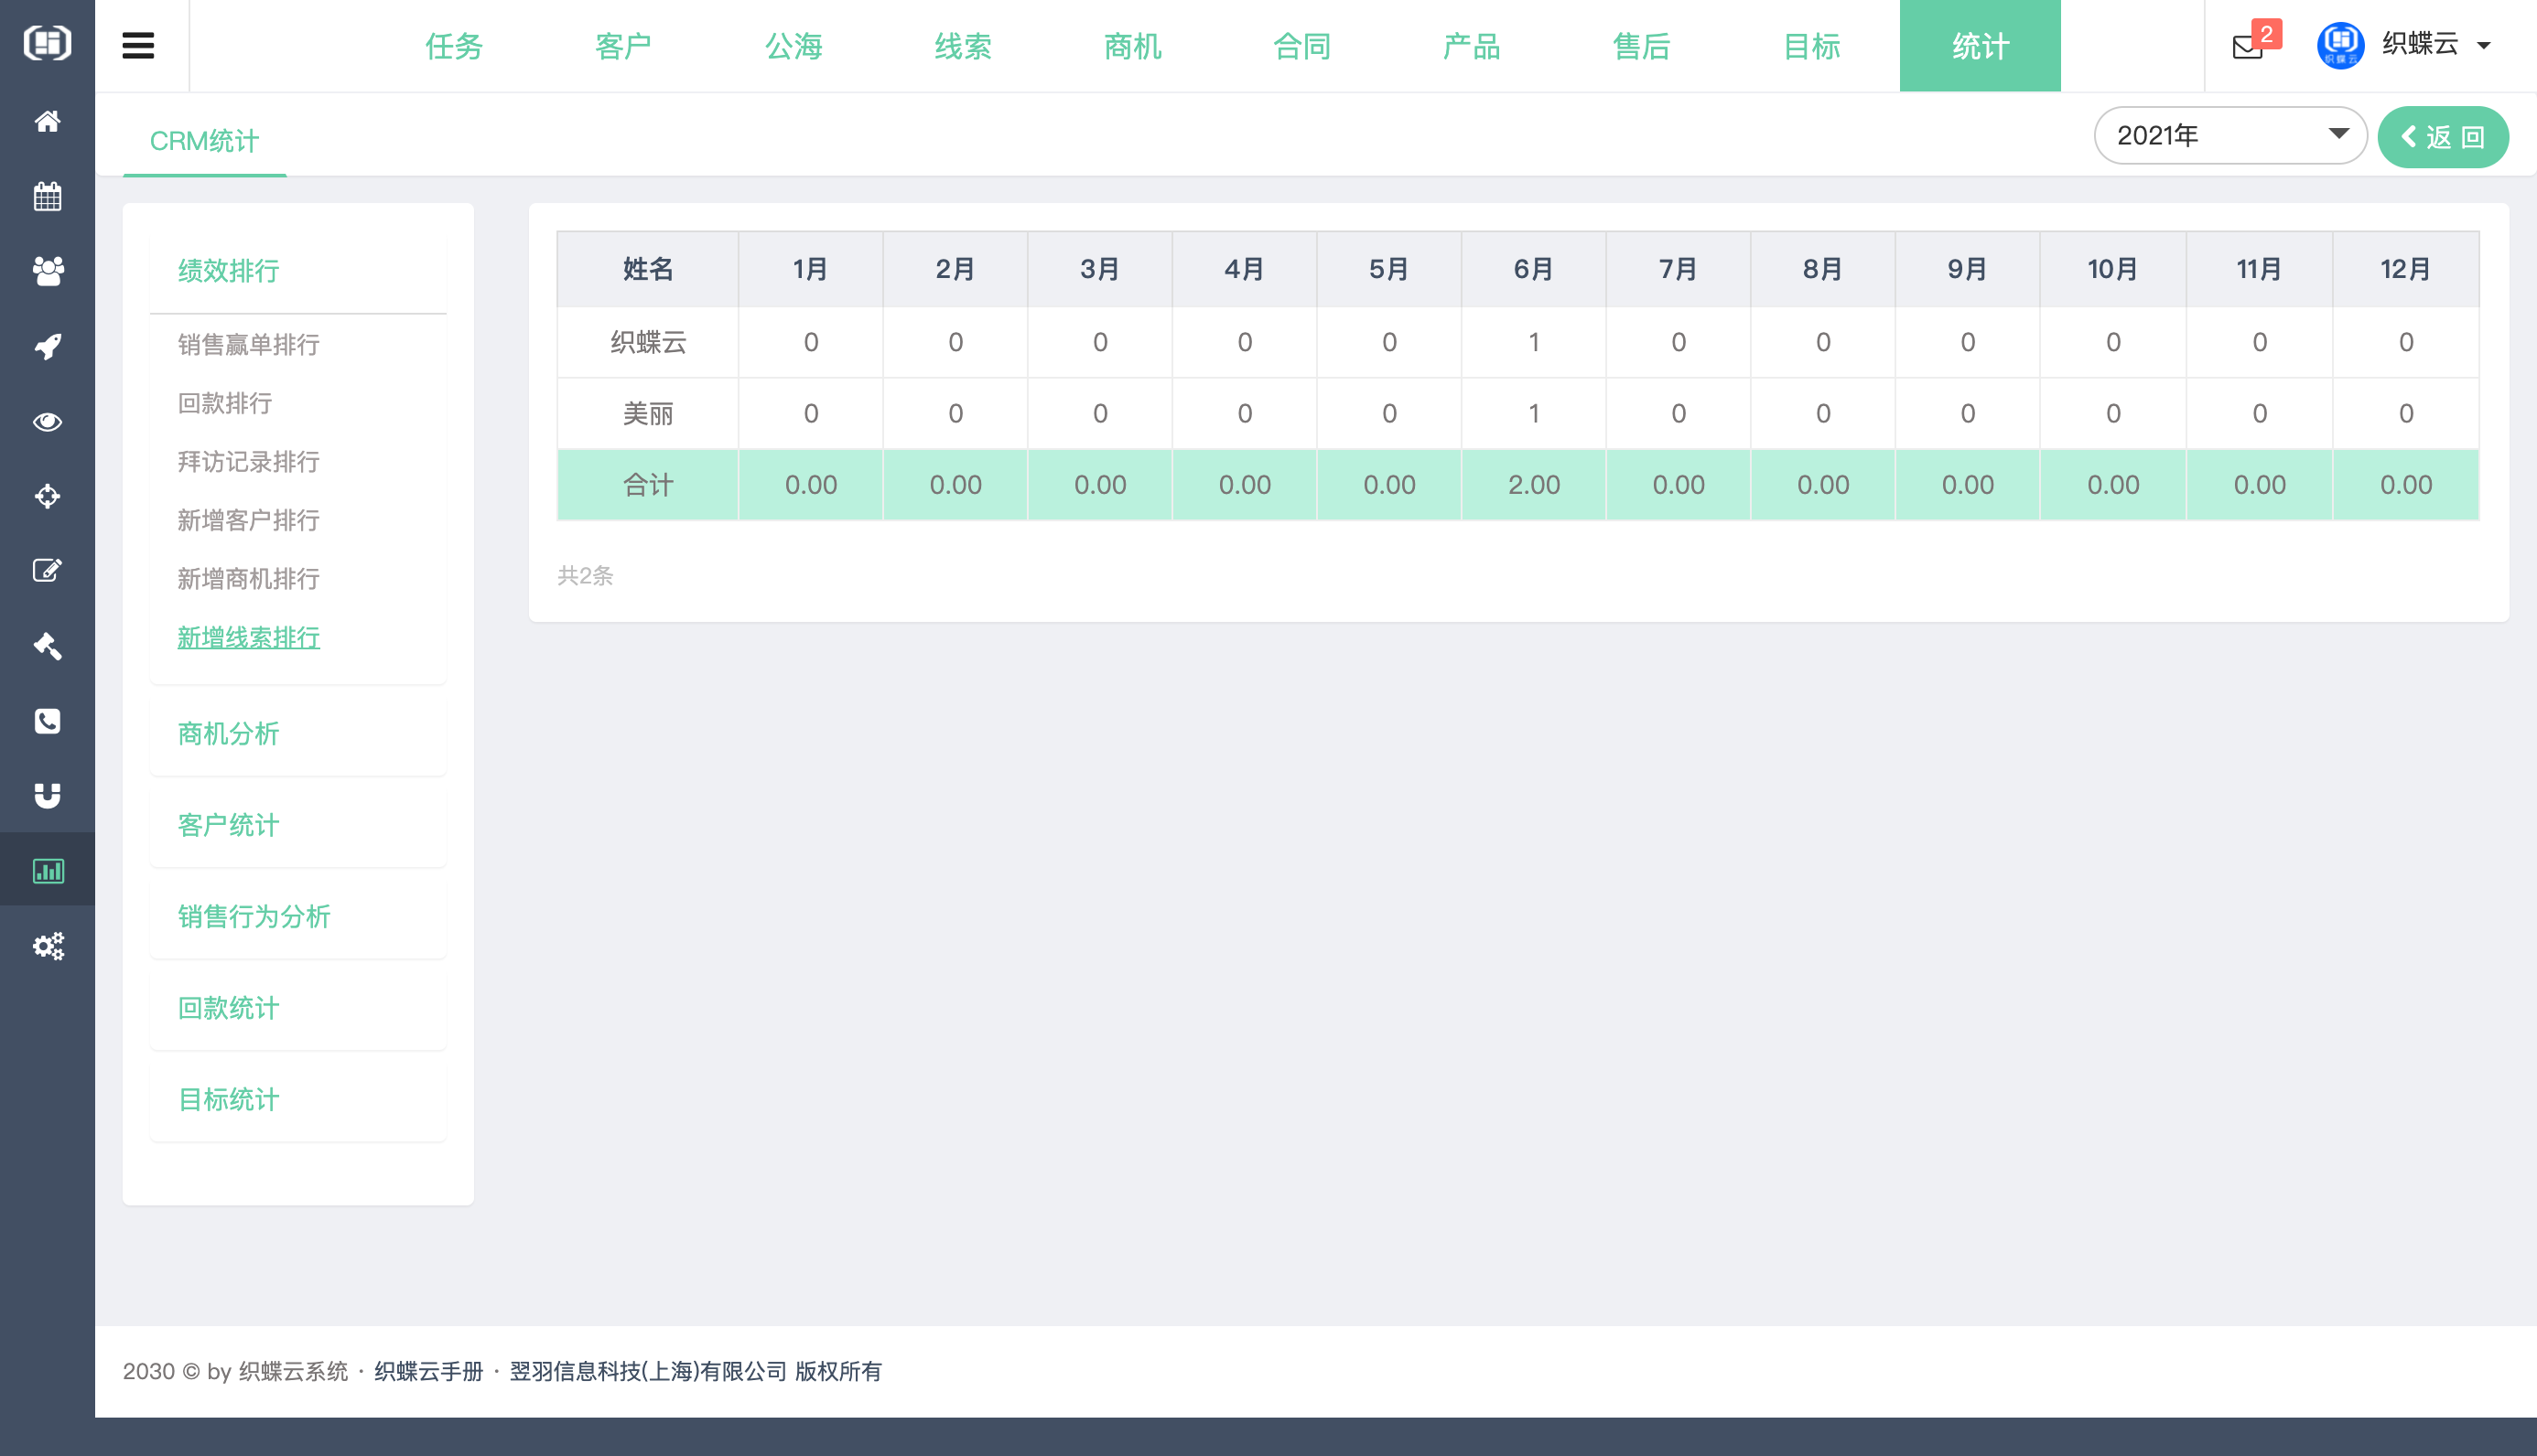Switch to the 统计 tab
Image resolution: width=2537 pixels, height=1456 pixels.
tap(1979, 45)
